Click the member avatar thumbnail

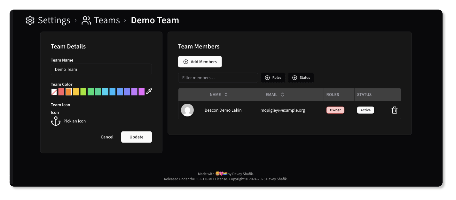[187, 110]
